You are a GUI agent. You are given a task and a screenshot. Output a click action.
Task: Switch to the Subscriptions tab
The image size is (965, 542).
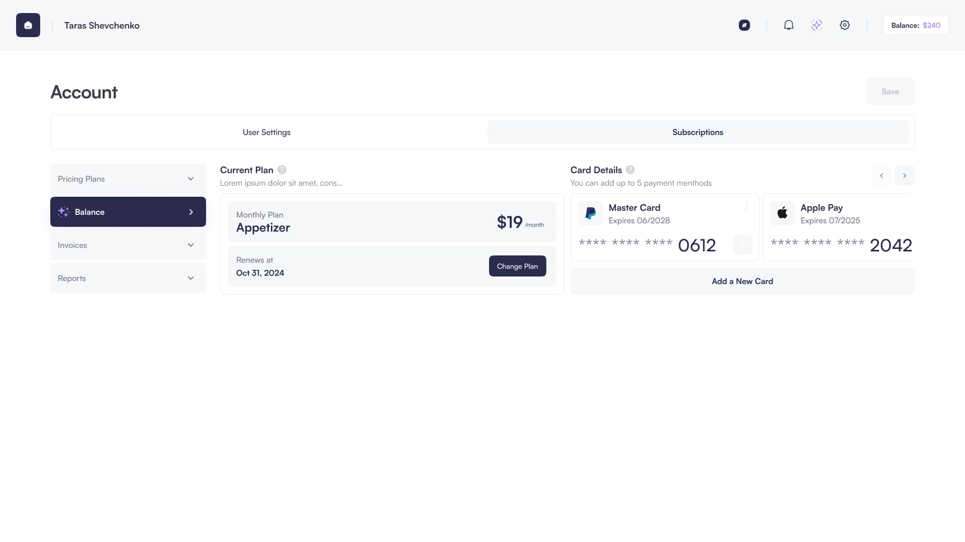(x=698, y=132)
